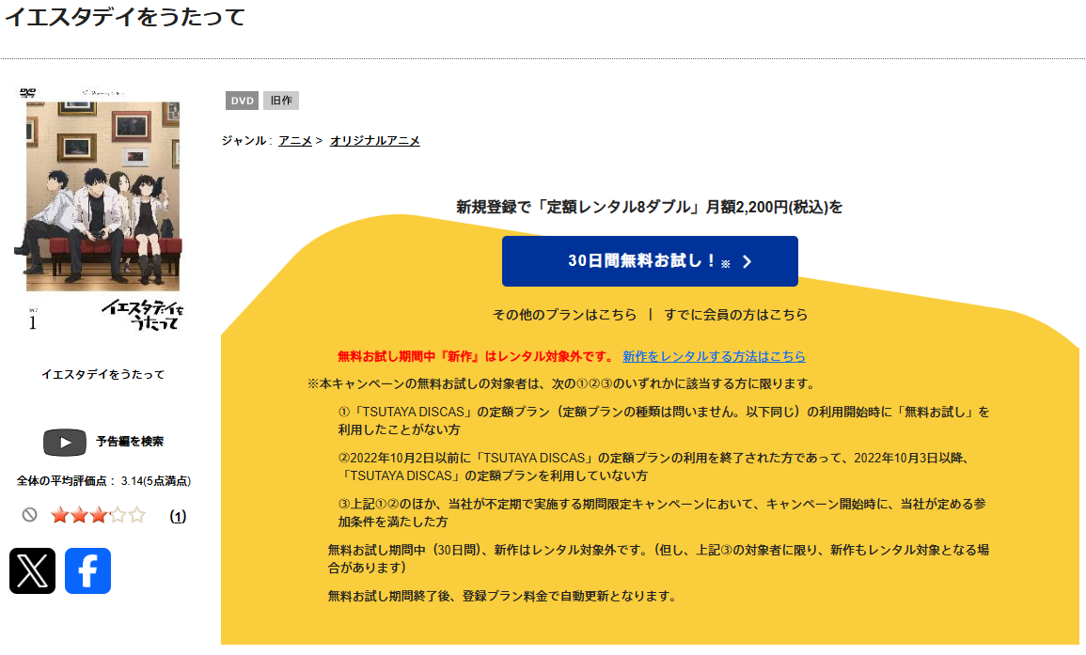Click the 新規登録で「定額レンタル8ダブル」 headline
1086x655 pixels.
(649, 207)
